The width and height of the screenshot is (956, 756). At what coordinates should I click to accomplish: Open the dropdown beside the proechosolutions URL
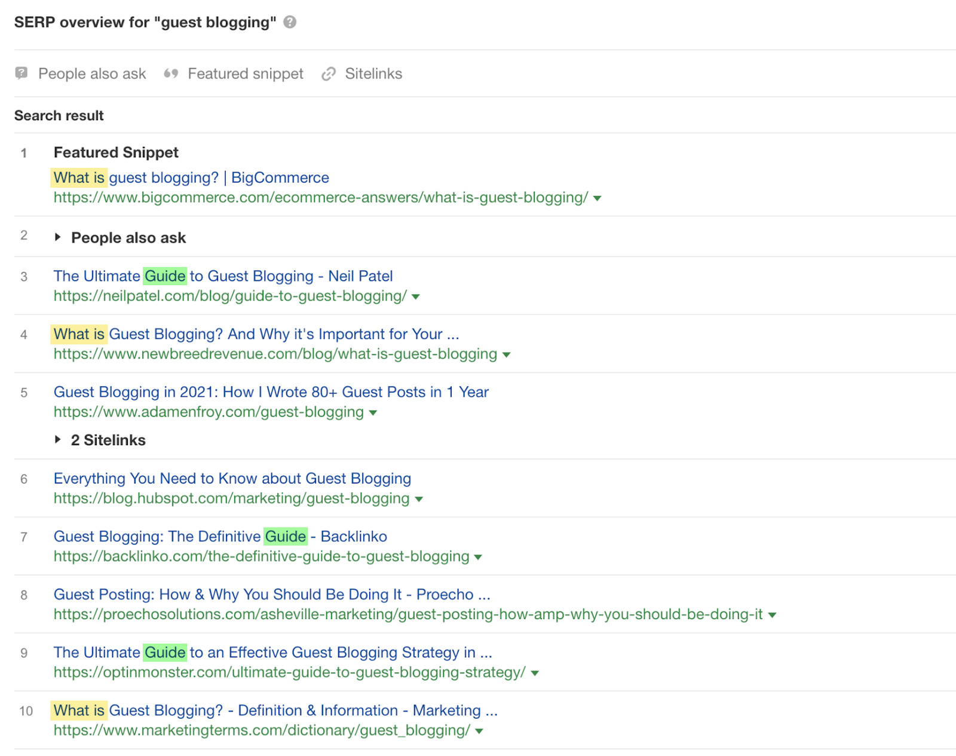773,614
